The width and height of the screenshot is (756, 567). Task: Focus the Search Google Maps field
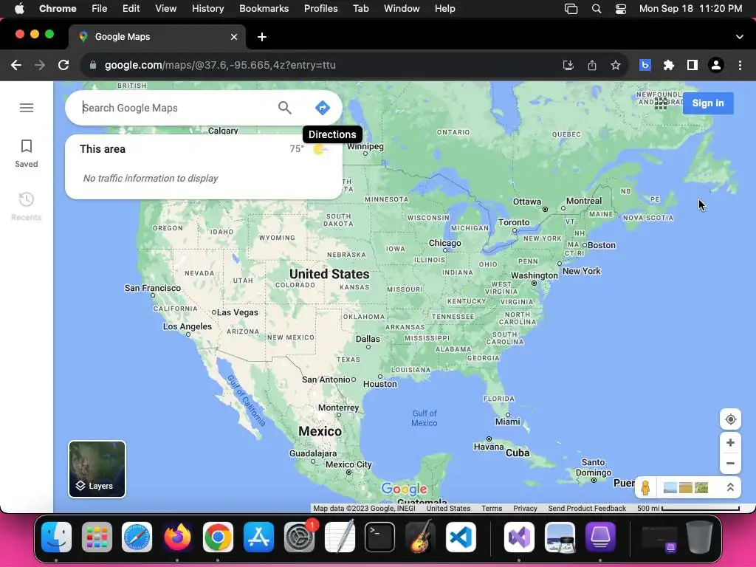click(176, 108)
